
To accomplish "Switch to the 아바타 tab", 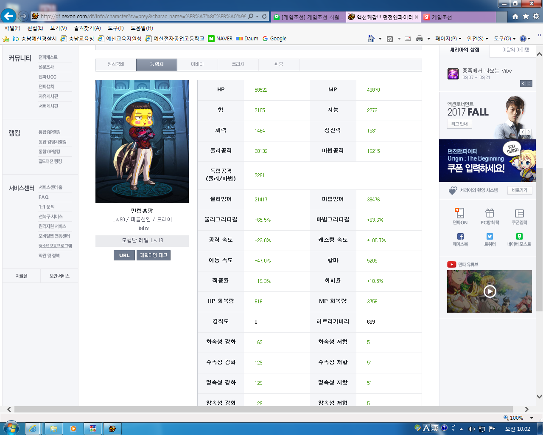I will pyautogui.click(x=197, y=64).
